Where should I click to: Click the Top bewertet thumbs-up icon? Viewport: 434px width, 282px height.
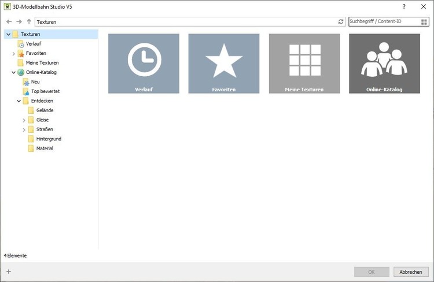pos(25,91)
